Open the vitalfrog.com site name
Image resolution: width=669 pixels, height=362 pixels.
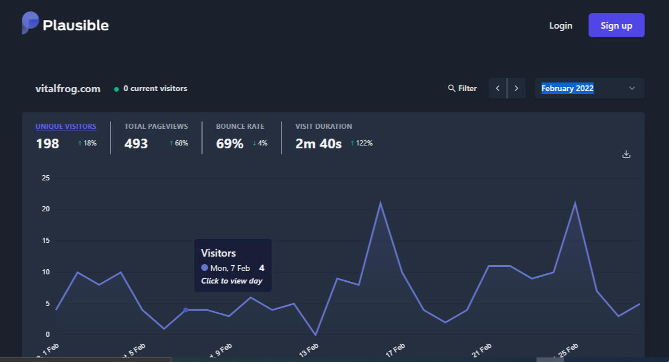[68, 89]
